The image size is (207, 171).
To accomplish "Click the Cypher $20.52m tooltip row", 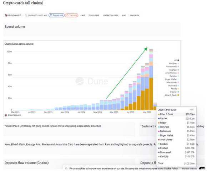I will point(176,118).
